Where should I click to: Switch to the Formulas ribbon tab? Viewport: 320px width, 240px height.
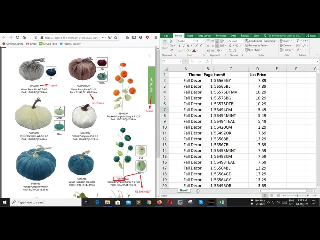[x=221, y=36]
